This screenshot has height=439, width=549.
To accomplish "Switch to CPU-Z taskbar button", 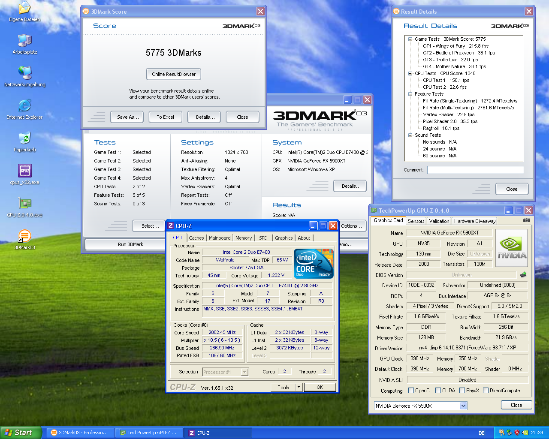I will point(218,433).
